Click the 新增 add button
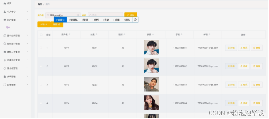The width and height of the screenshot is (269, 119). 44,24
